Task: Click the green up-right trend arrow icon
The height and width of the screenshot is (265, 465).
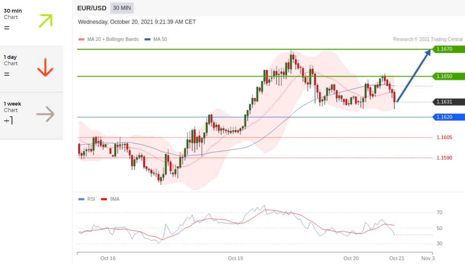Action: tap(45, 21)
